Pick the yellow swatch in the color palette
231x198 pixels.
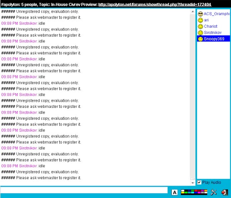click(183, 193)
